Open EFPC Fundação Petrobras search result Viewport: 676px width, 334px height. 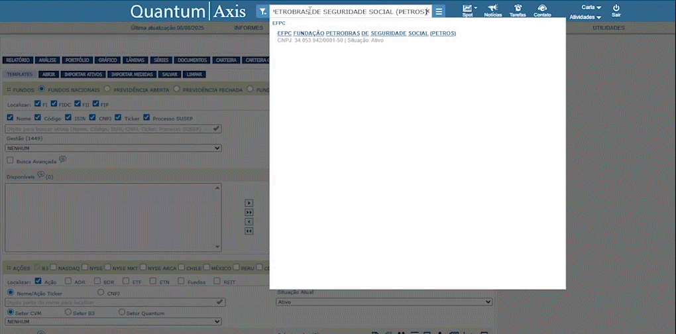click(366, 34)
